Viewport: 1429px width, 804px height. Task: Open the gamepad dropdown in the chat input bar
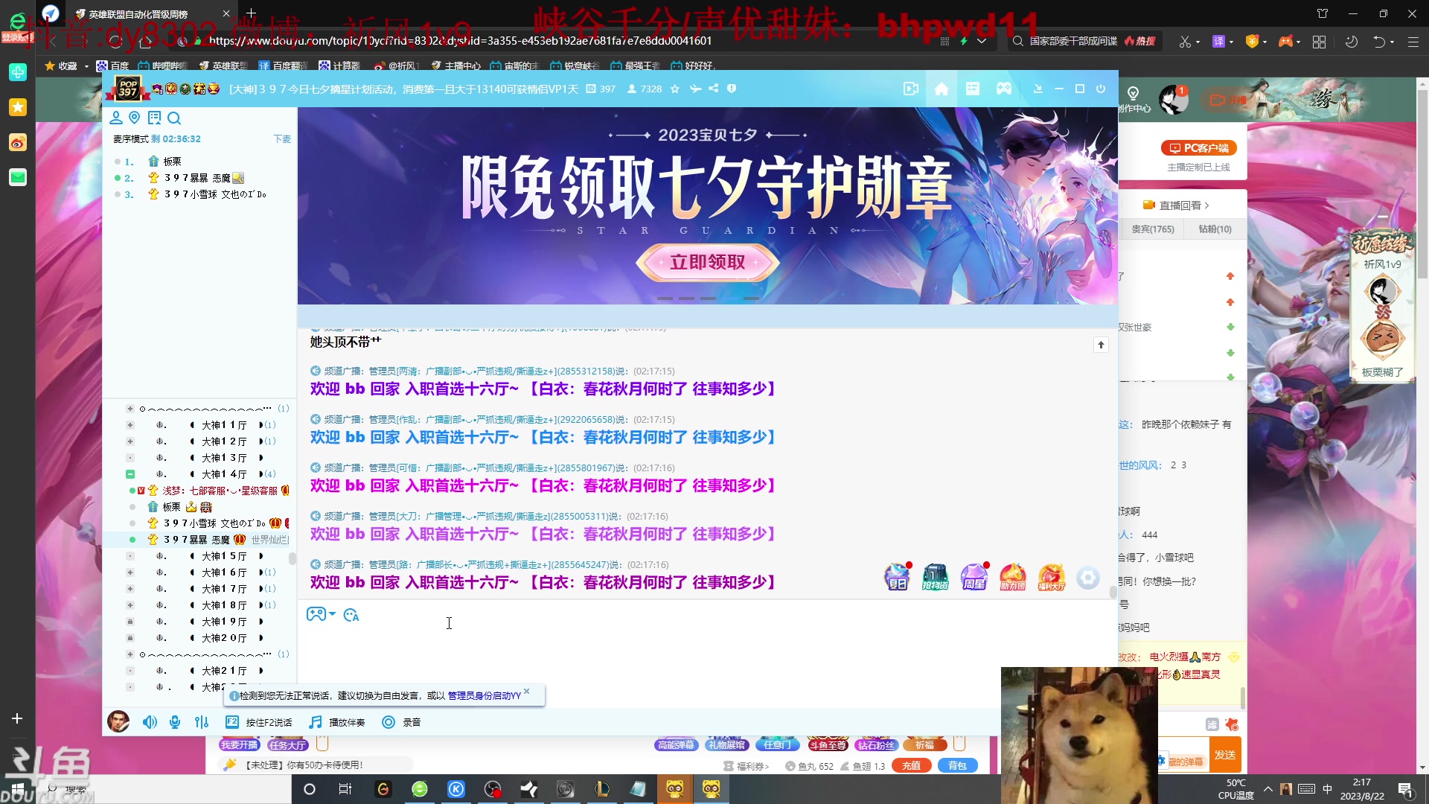pos(322,614)
